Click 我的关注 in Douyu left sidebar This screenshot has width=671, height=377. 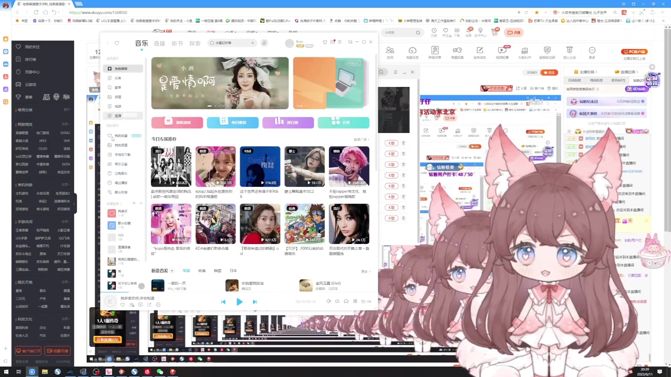pyautogui.click(x=32, y=47)
